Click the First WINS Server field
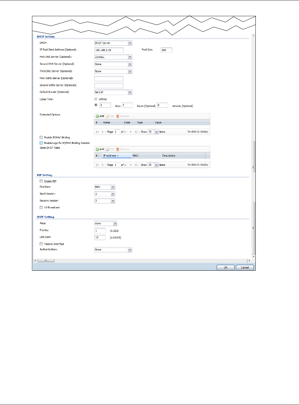This screenshot has height=405, width=299. [109, 78]
